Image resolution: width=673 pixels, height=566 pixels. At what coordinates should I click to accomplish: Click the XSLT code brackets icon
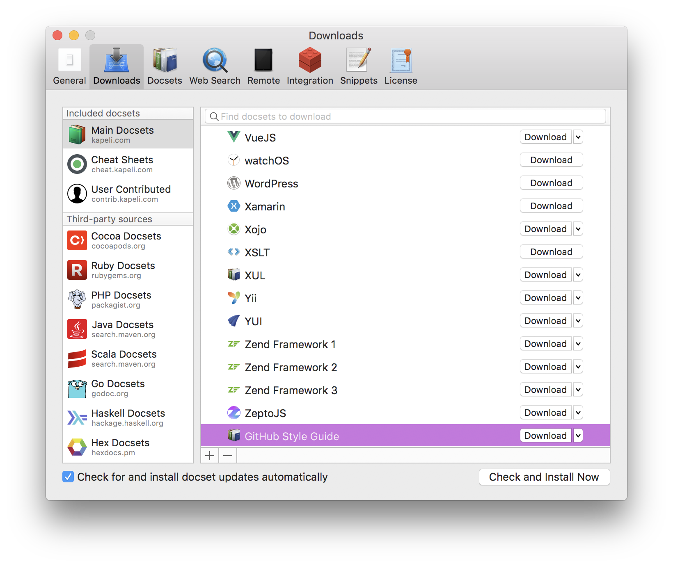[x=234, y=252]
